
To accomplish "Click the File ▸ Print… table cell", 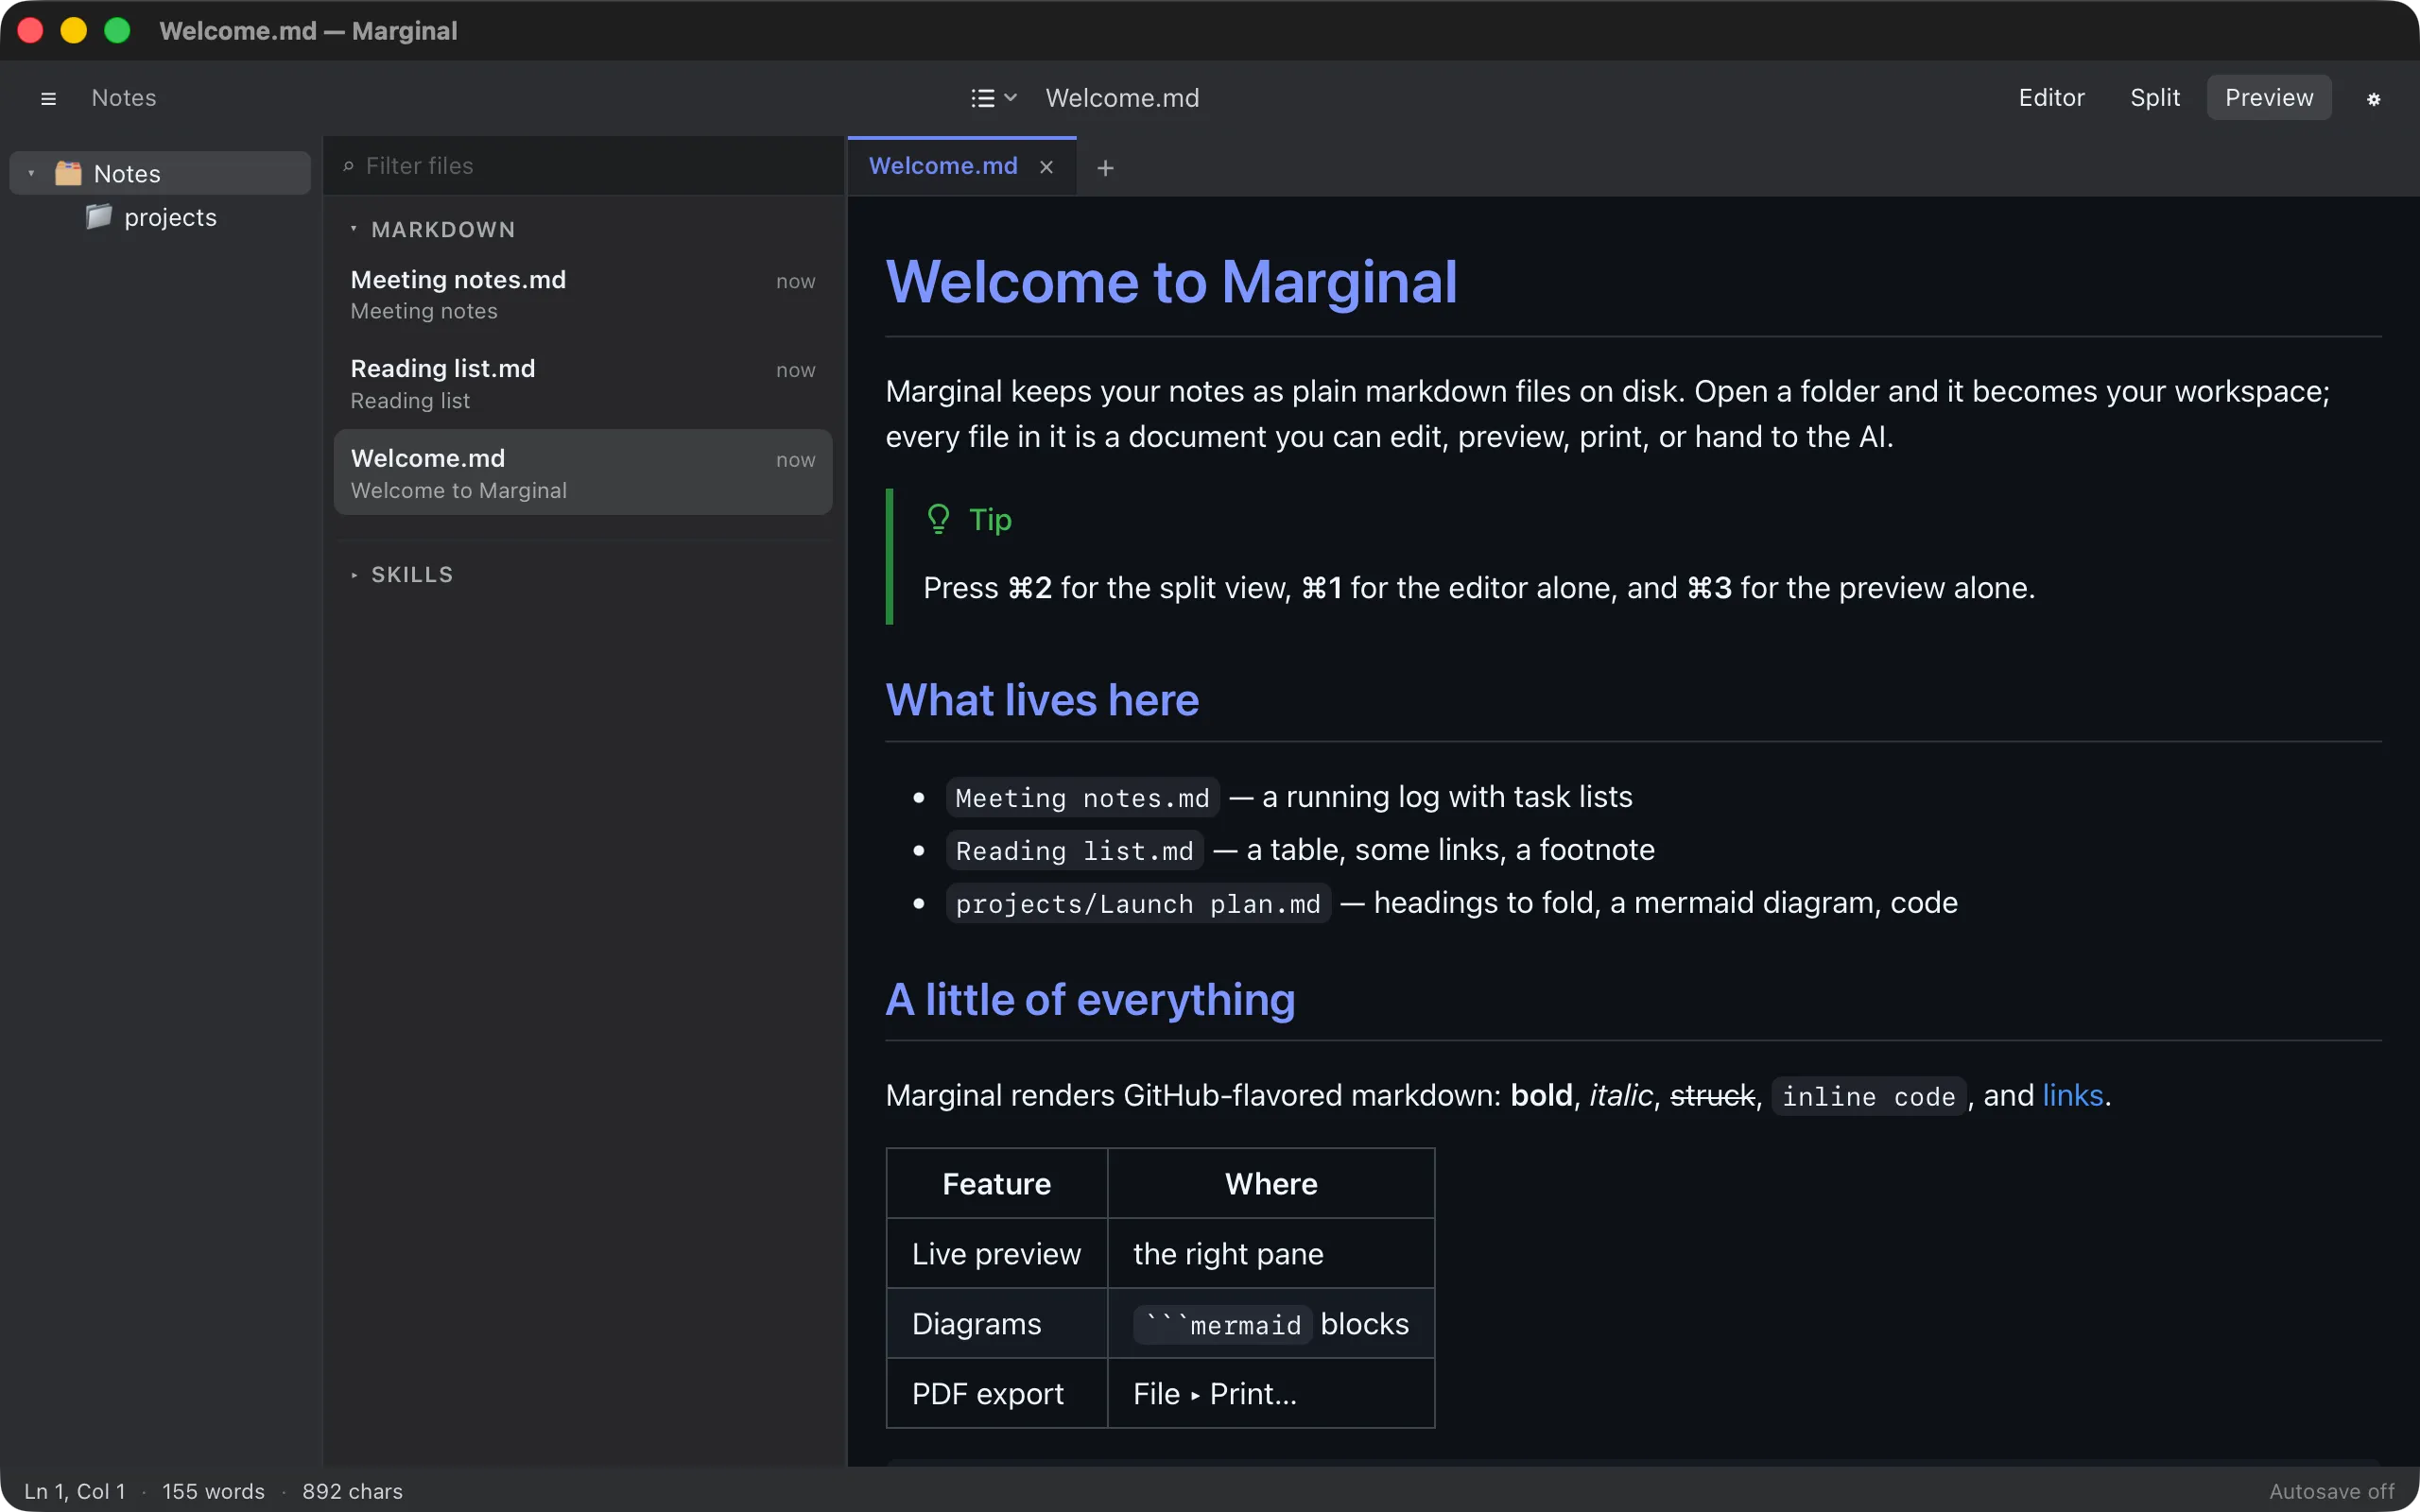I will [1271, 1393].
